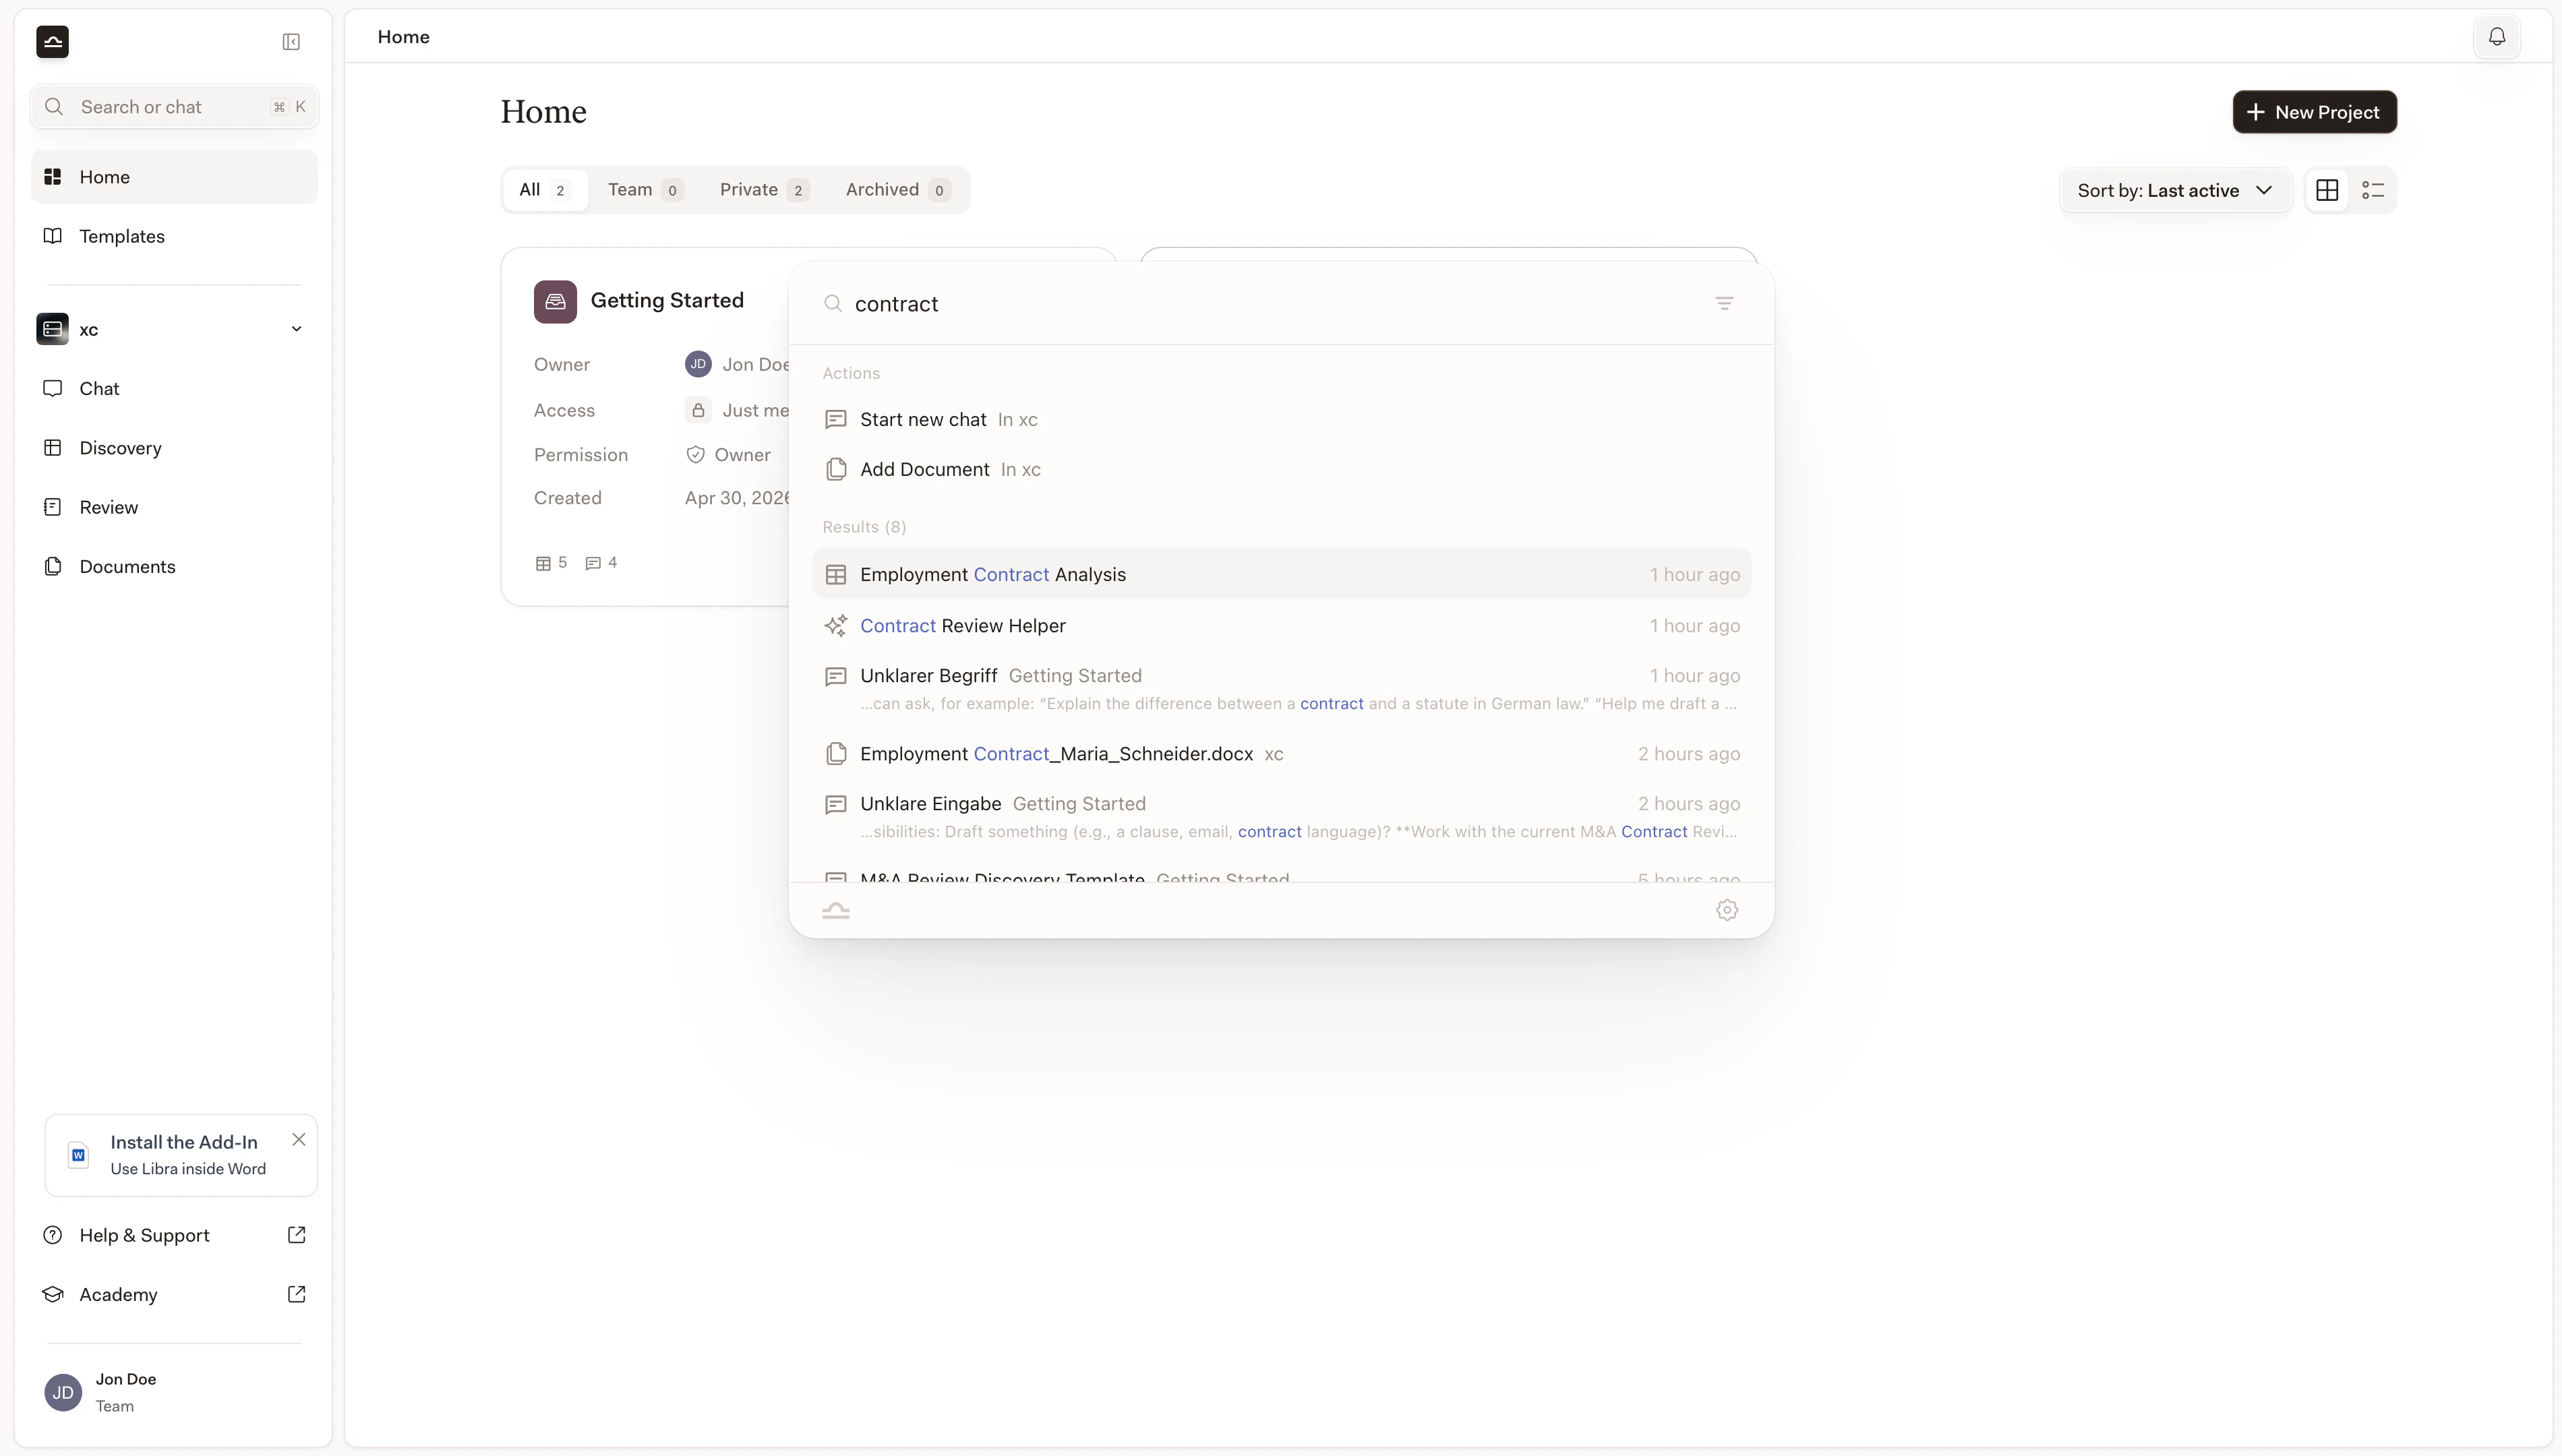Click the contract search input
The height and width of the screenshot is (1456, 2562).
1270,304
